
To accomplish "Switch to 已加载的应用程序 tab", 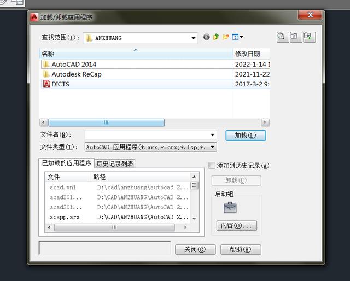I will coord(67,163).
